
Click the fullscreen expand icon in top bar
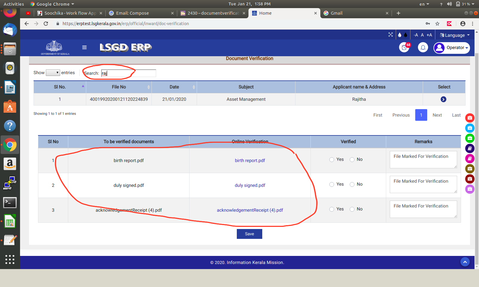click(390, 35)
